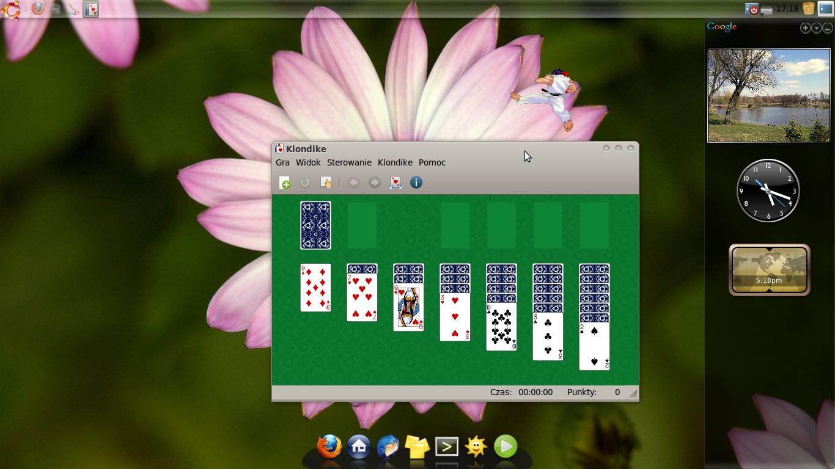Select the 9 of diamonds card
Image resolution: width=835 pixels, height=469 pixels.
tap(315, 288)
